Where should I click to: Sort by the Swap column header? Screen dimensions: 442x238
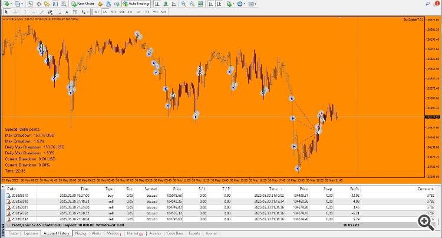coord(328,189)
